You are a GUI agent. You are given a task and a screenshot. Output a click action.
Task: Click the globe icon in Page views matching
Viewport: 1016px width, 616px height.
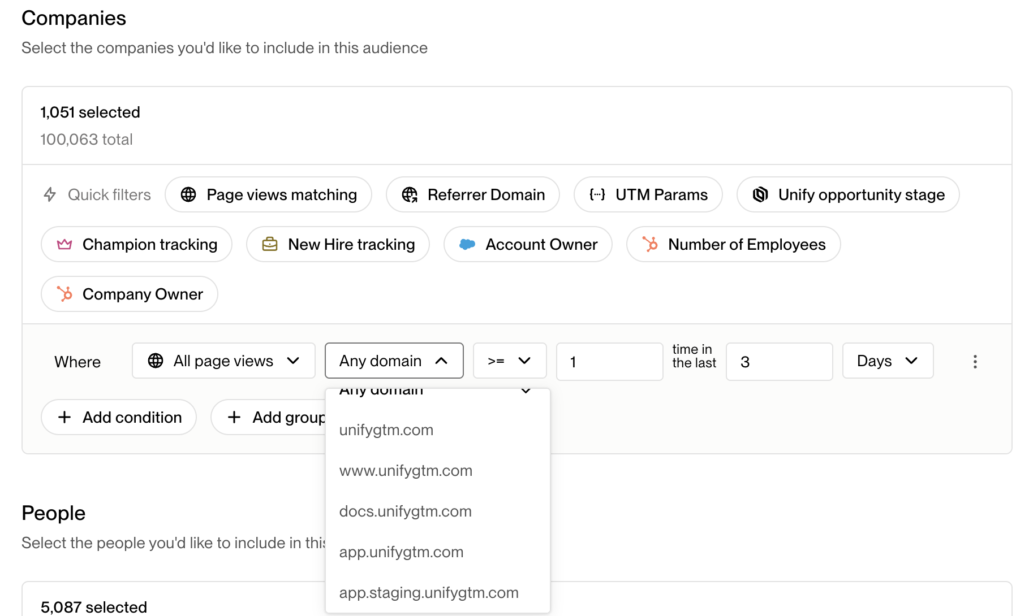pos(188,194)
